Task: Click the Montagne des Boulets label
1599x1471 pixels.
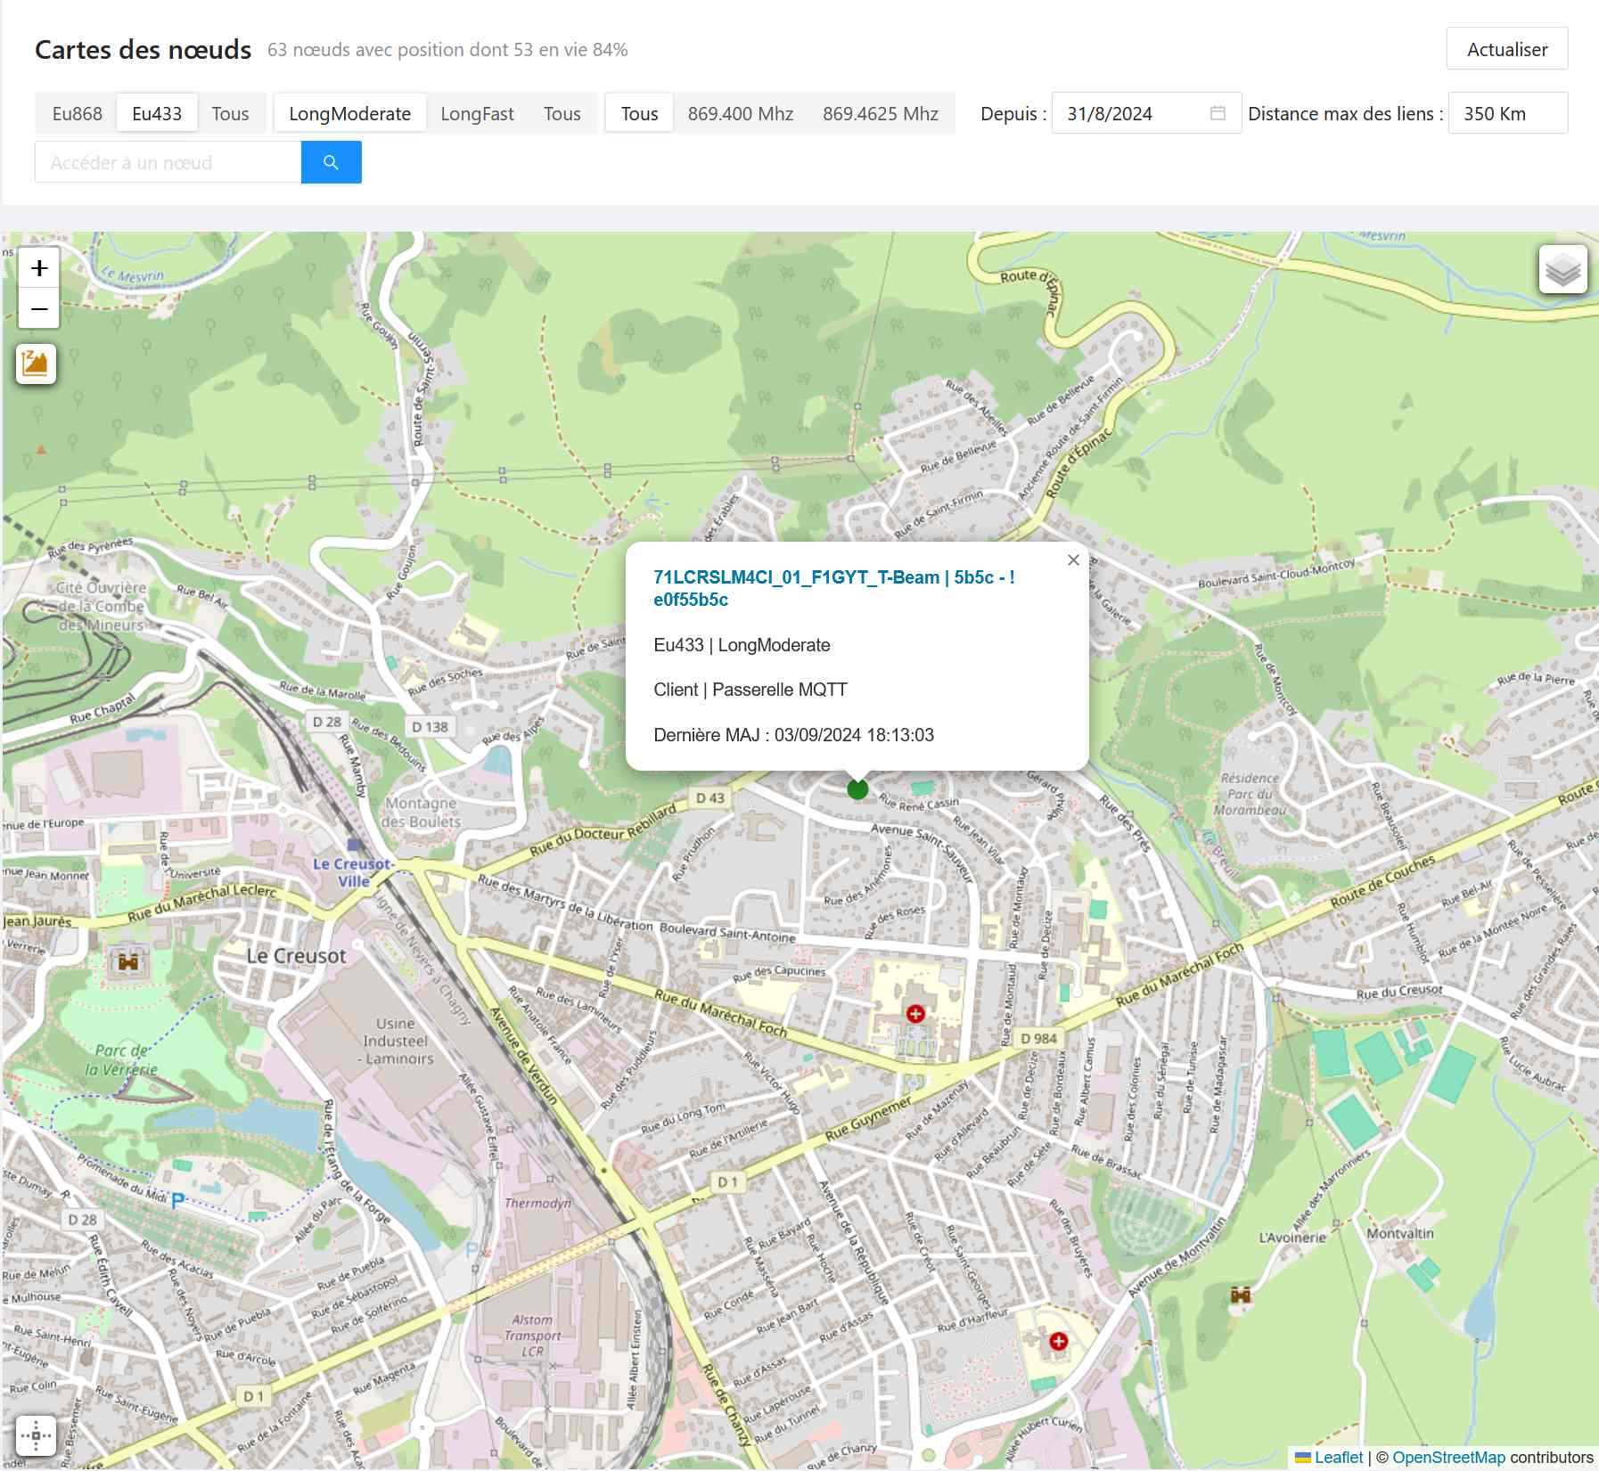Action: [x=421, y=812]
